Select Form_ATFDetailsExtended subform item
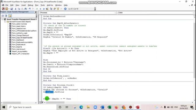 point(24,31)
